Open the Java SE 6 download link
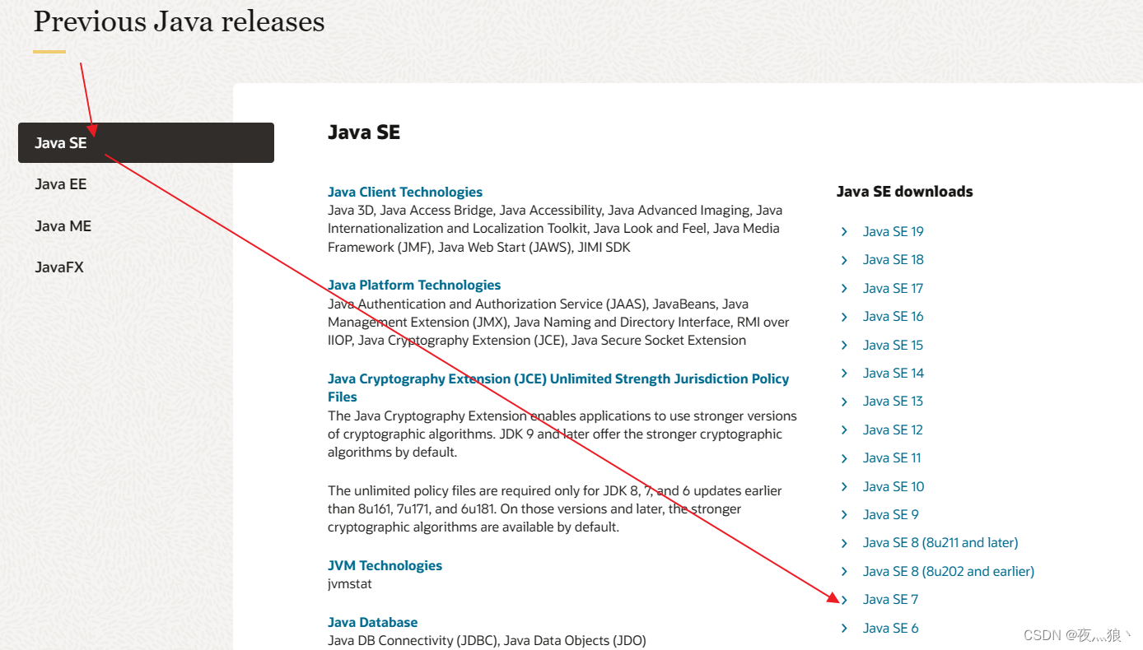This screenshot has width=1143, height=650. click(x=891, y=628)
